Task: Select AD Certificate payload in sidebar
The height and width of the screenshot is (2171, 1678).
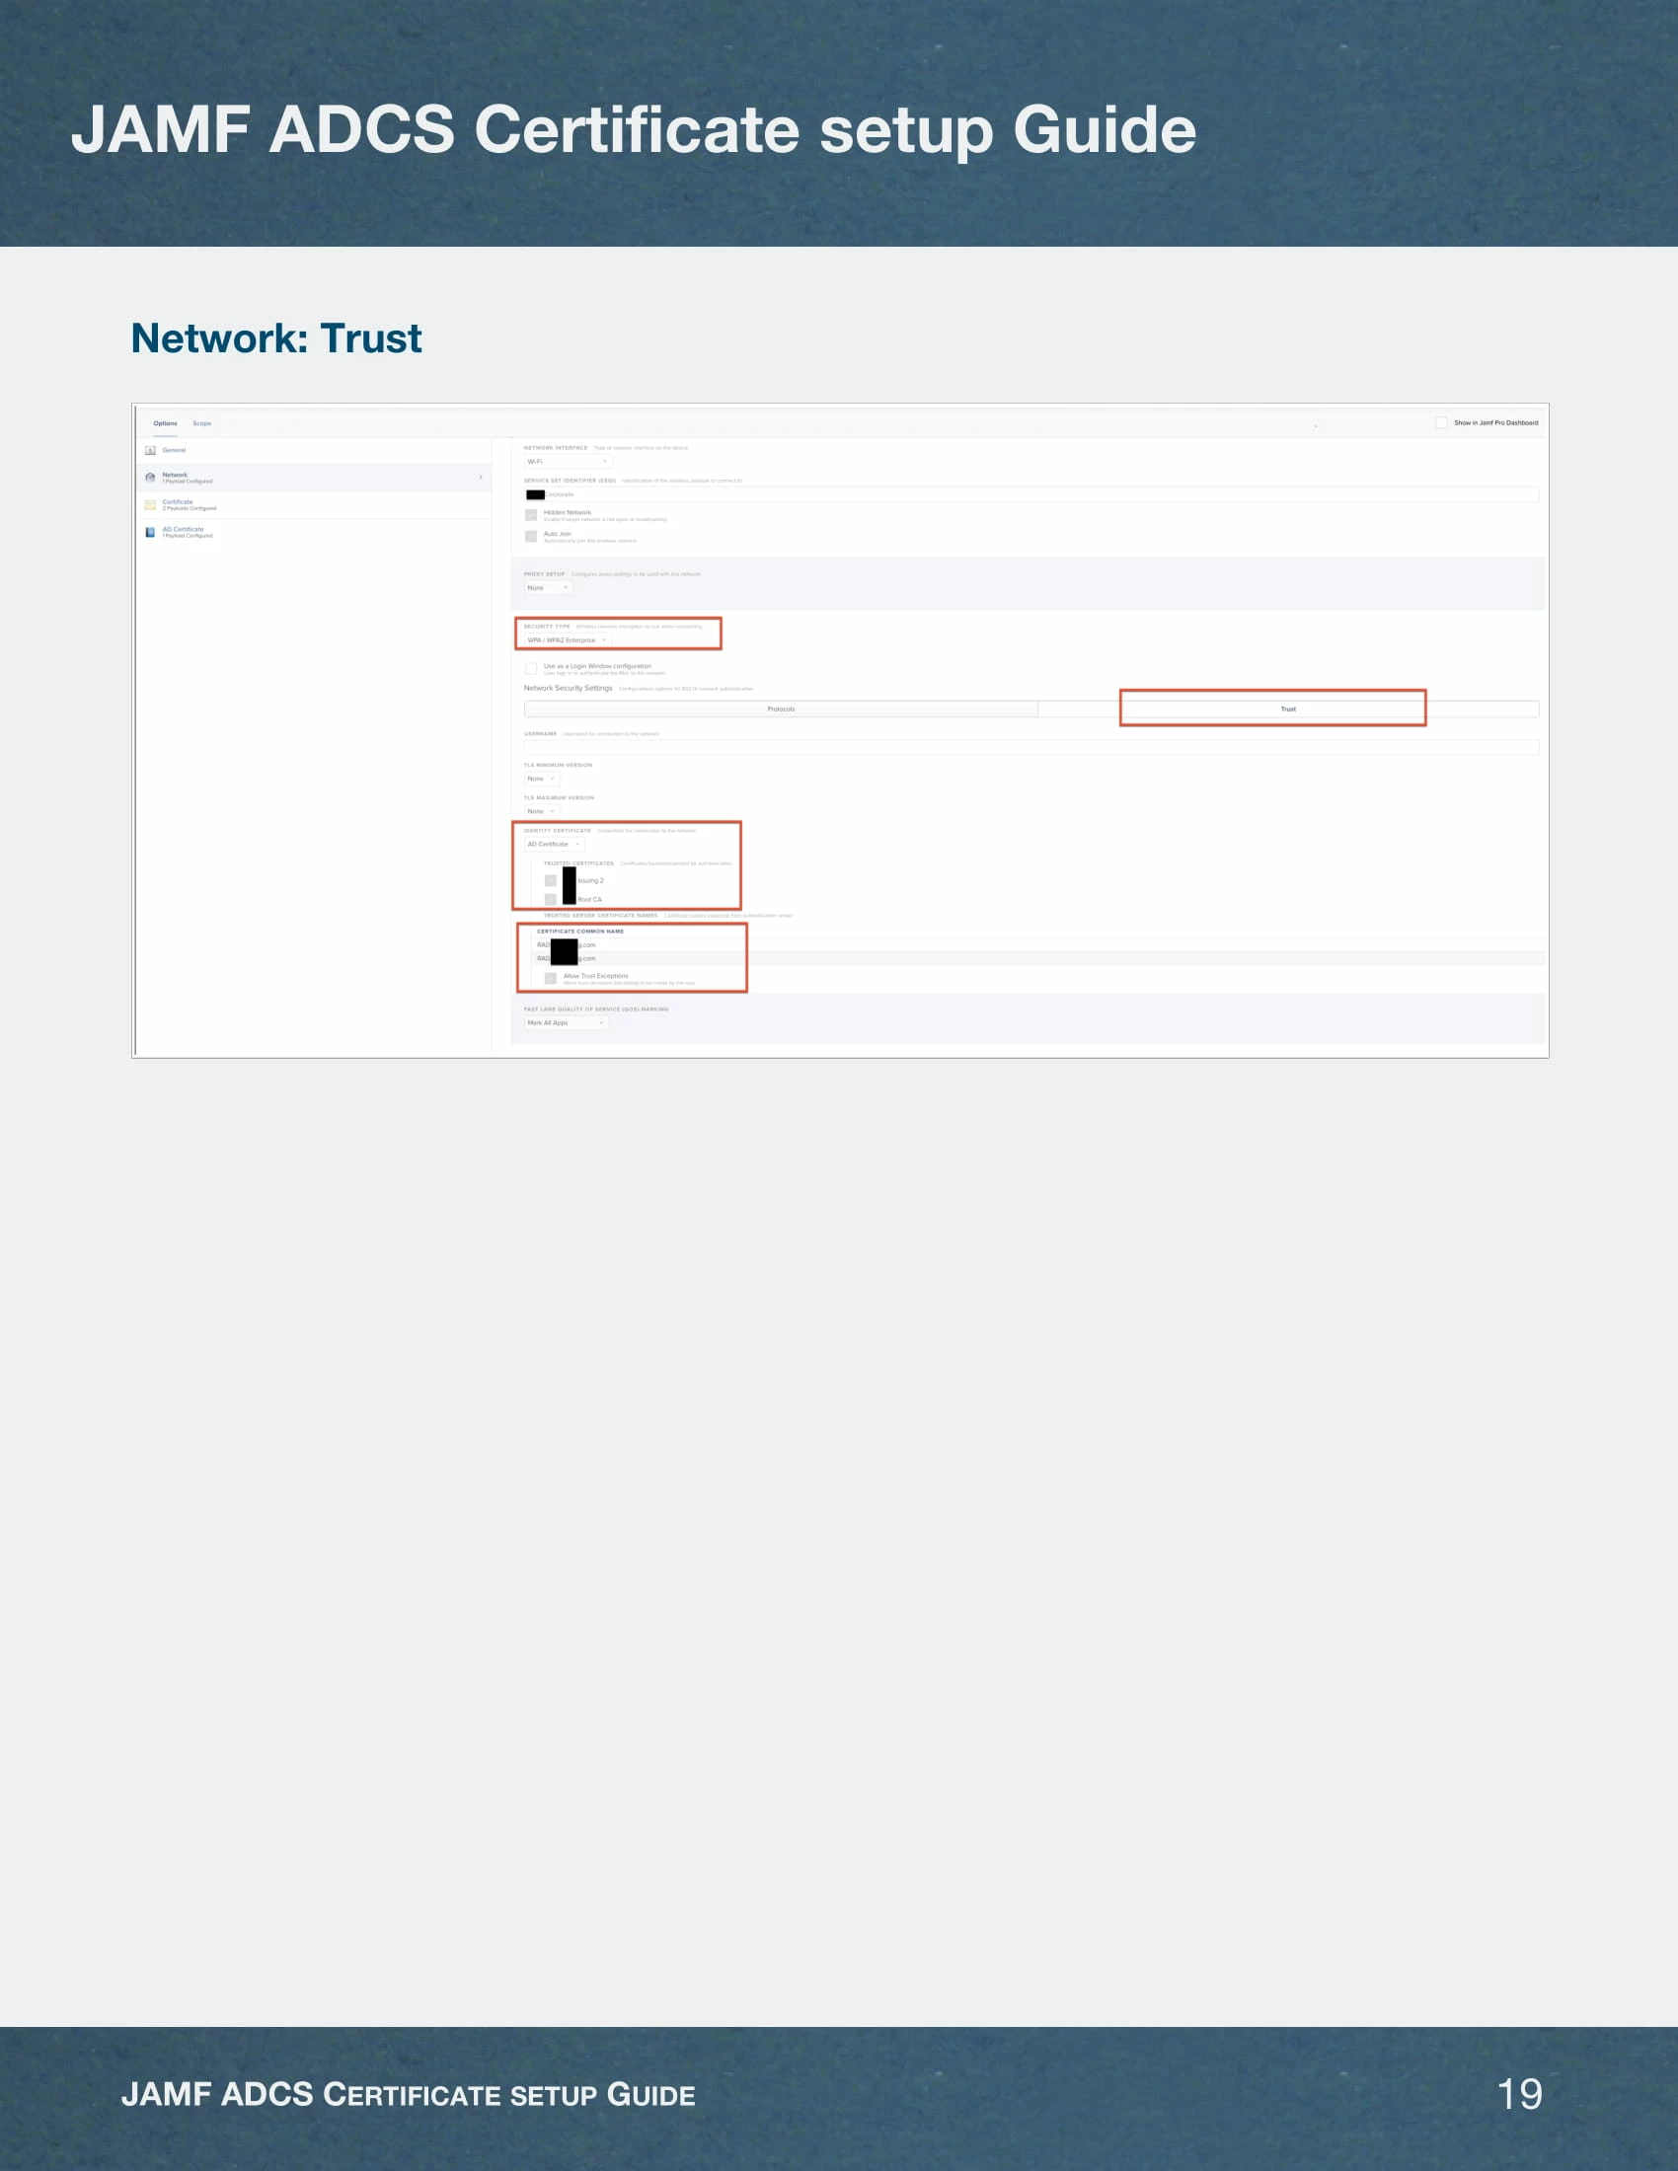Action: pos(313,532)
